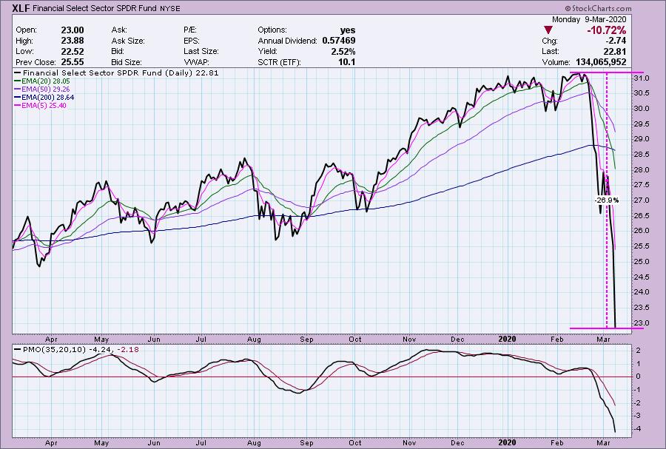
Task: Click the Volume value 134,065,952
Action: coord(601,62)
